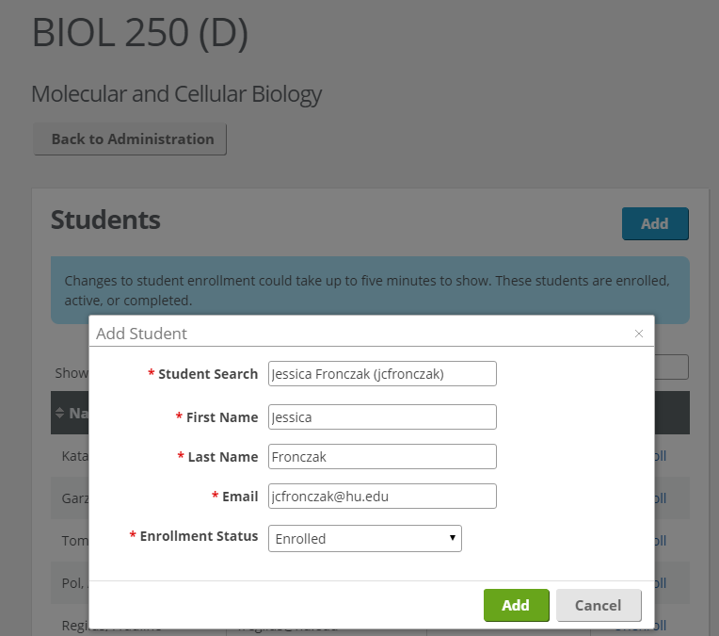Click into the First Name field

(382, 417)
